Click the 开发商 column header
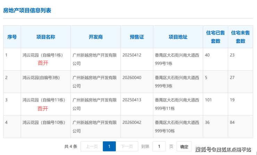The height and width of the screenshot is (155, 257). point(96,37)
